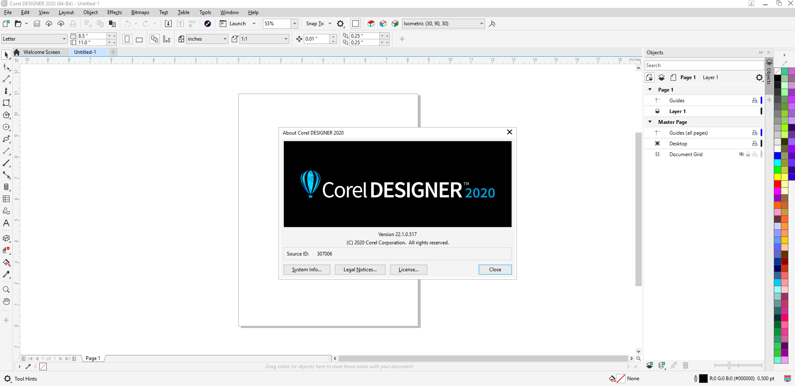Click the green right-plane projection cube icon
The width and height of the screenshot is (795, 386).
pyautogui.click(x=395, y=24)
